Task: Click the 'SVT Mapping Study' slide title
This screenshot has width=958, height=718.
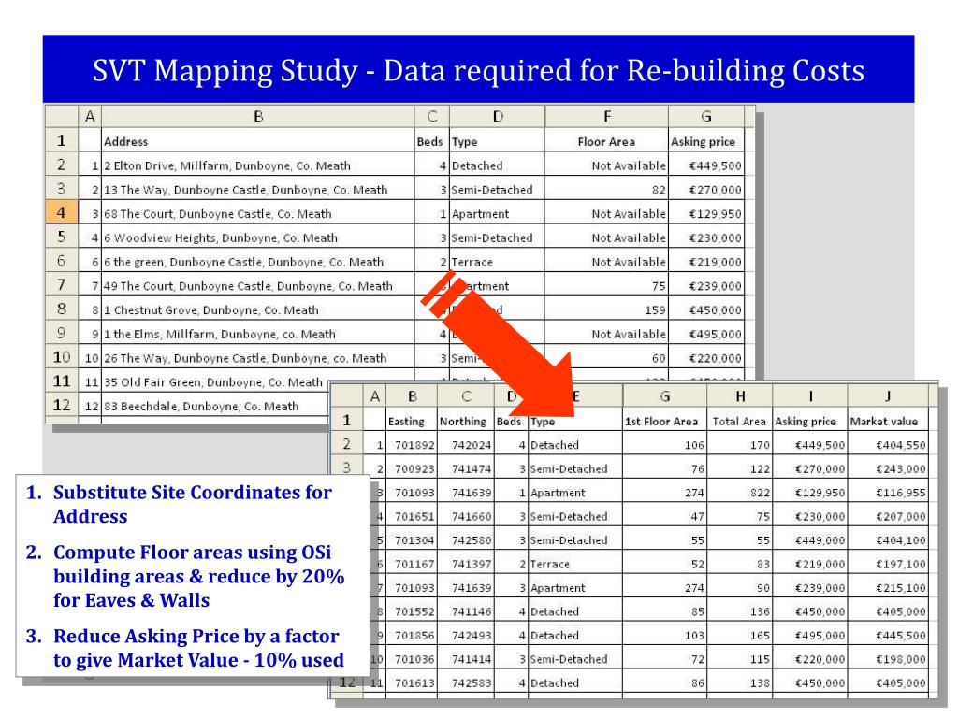Action: click(x=478, y=70)
